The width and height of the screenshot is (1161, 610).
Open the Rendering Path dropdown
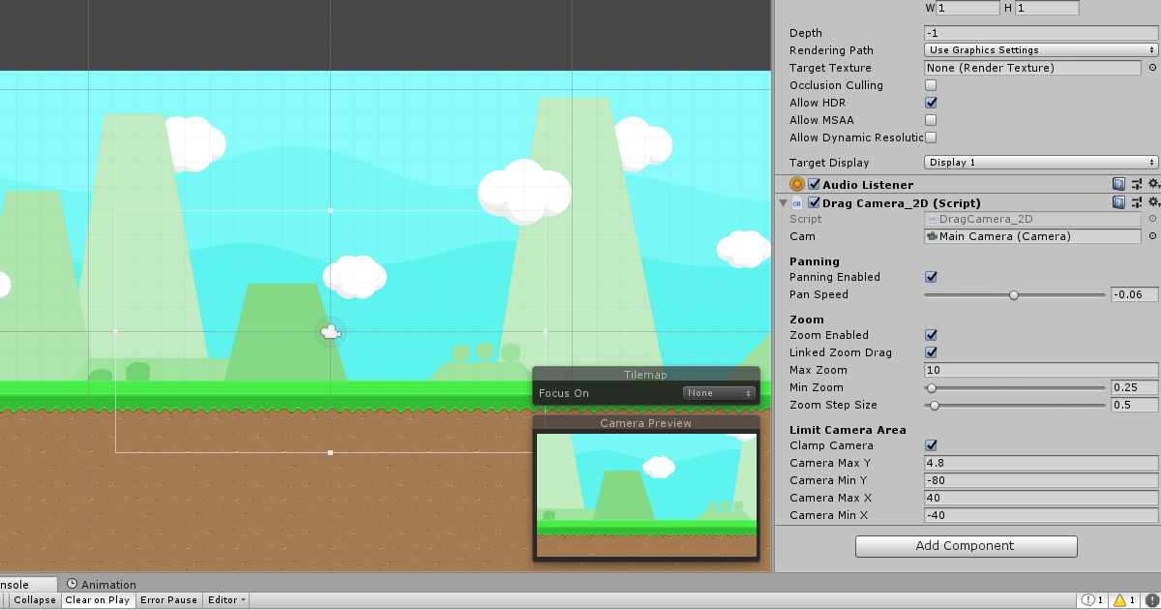tap(1038, 49)
